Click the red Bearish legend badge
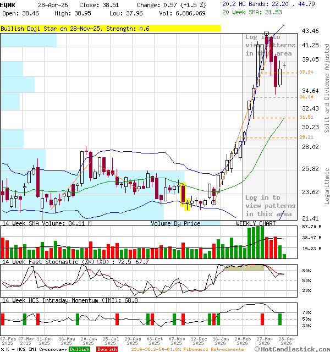This screenshot has width=330, height=352. point(107,349)
